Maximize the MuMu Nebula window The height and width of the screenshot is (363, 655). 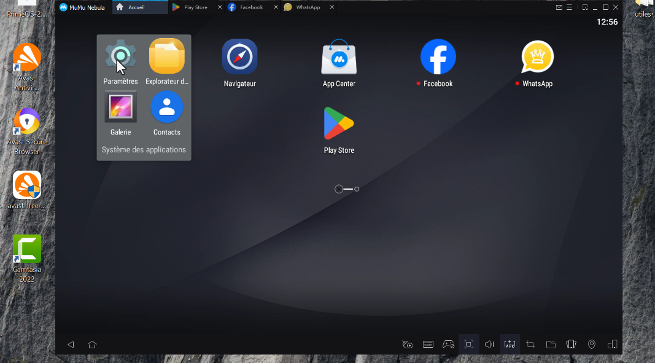click(605, 7)
